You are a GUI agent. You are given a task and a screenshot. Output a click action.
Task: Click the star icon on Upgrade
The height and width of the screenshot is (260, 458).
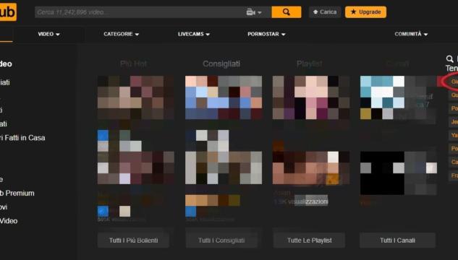click(353, 12)
